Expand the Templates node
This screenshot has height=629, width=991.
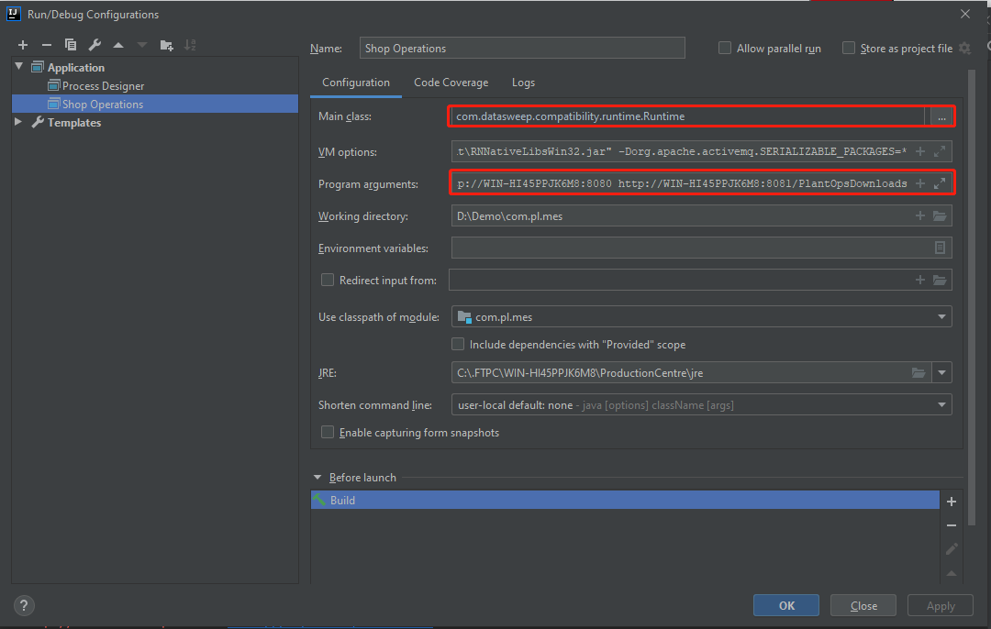[x=17, y=122]
